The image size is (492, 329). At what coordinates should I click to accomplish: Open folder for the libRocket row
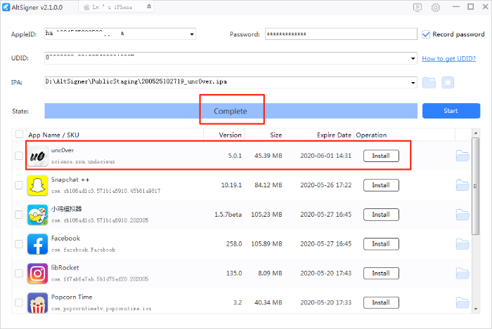pos(462,274)
